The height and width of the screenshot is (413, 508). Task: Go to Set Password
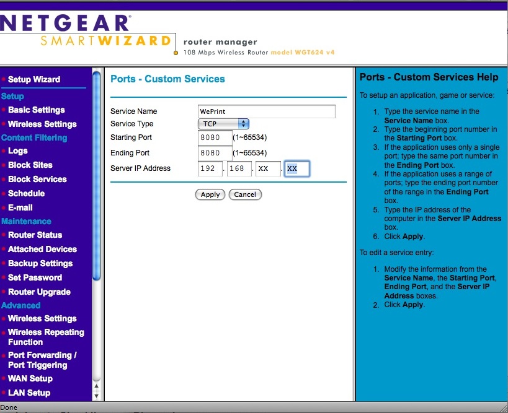coord(35,277)
